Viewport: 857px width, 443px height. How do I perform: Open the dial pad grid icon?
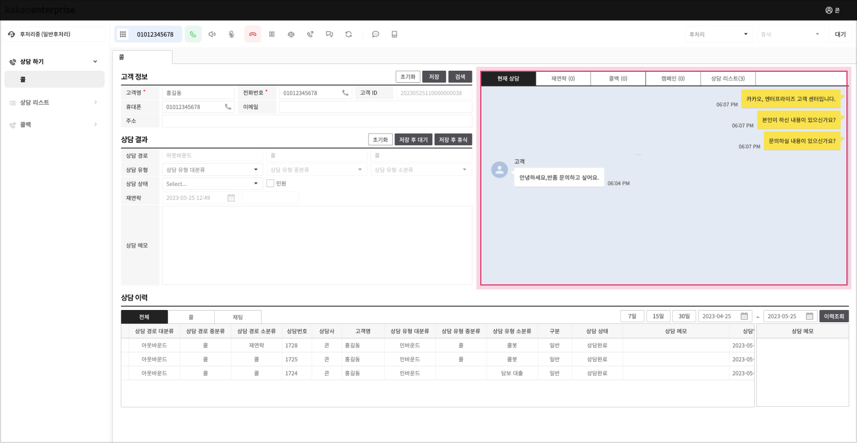coord(123,35)
